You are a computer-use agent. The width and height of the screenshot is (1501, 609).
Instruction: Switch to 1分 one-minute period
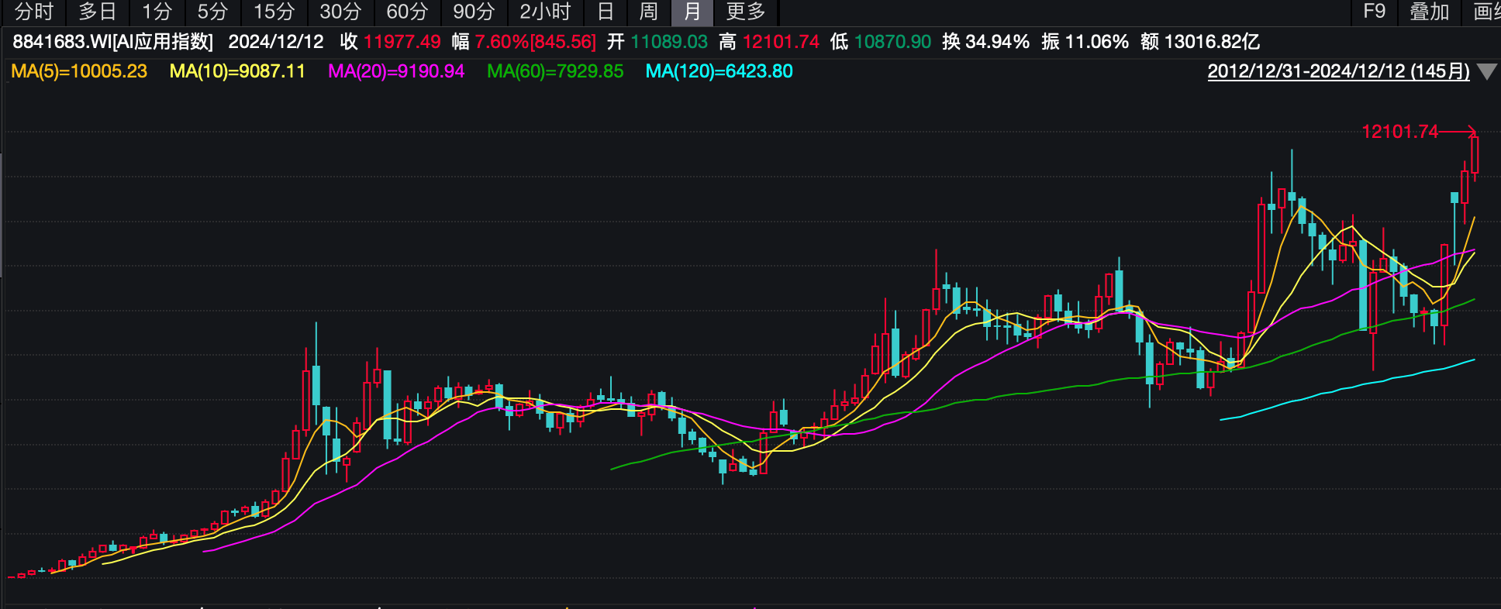tap(157, 12)
